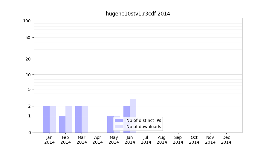Click the Dec 2014 x-axis label
Screen dimensions: 269x149
[226, 140]
